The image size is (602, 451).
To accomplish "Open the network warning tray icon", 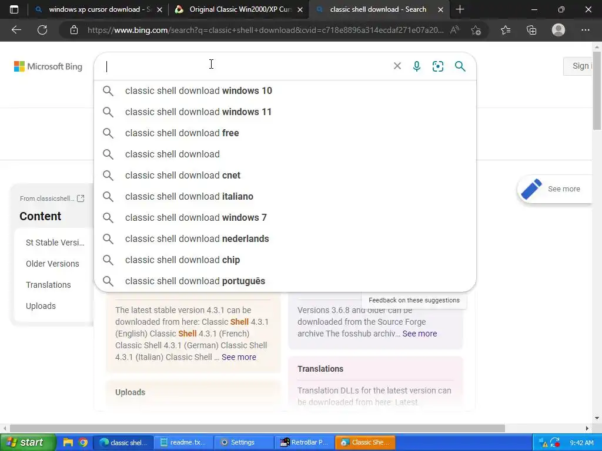I will tap(543, 442).
